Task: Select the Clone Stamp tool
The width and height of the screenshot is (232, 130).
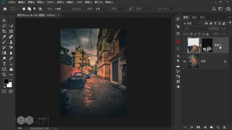Action: pos(11,42)
